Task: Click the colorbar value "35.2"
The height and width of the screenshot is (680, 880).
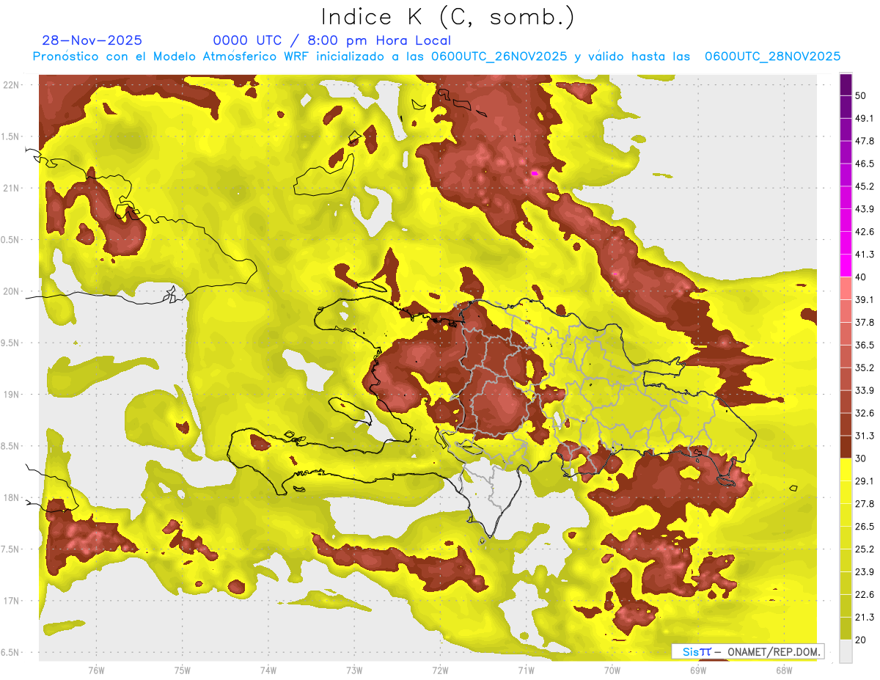Action: pyautogui.click(x=865, y=368)
